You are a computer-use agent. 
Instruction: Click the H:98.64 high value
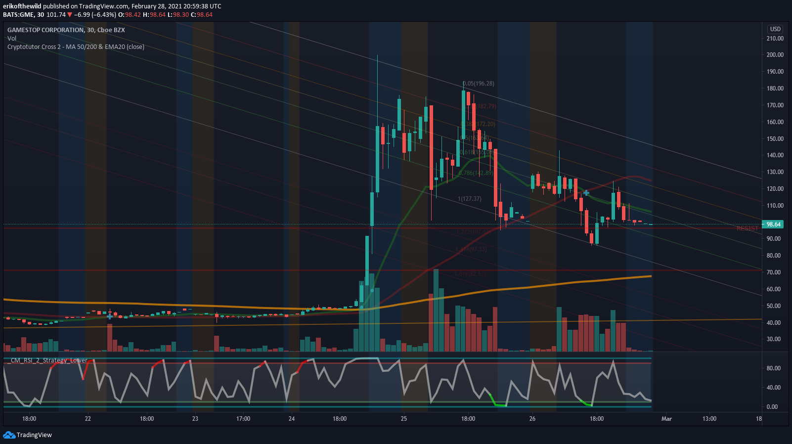(x=154, y=15)
